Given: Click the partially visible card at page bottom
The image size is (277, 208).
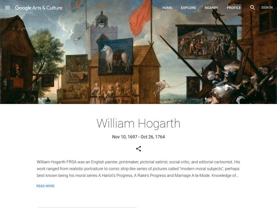Looking at the screenshot, I should (87, 207).
